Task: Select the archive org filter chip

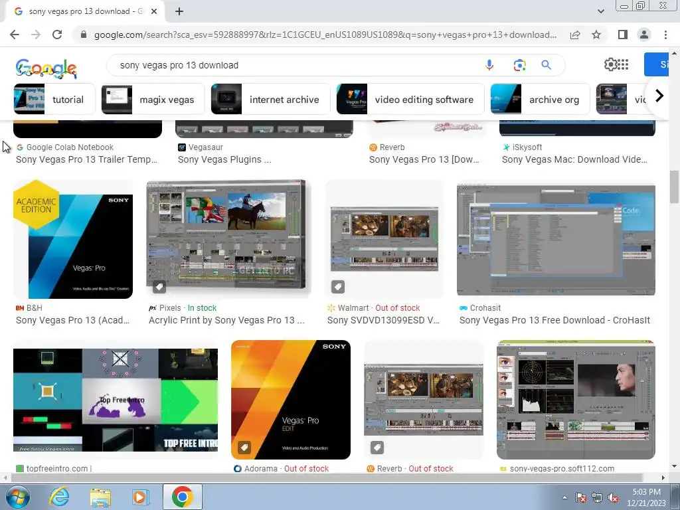Action: click(x=540, y=100)
